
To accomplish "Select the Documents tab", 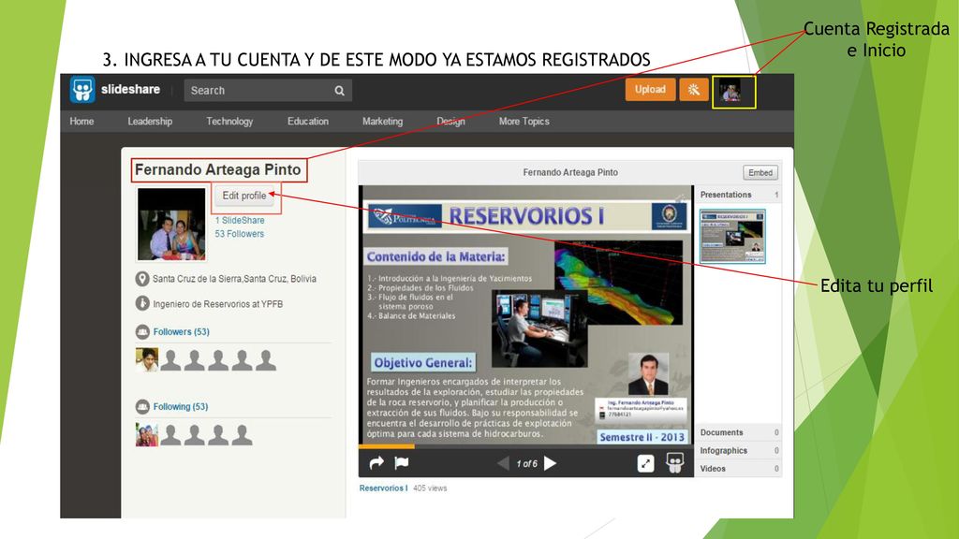I will coord(738,432).
